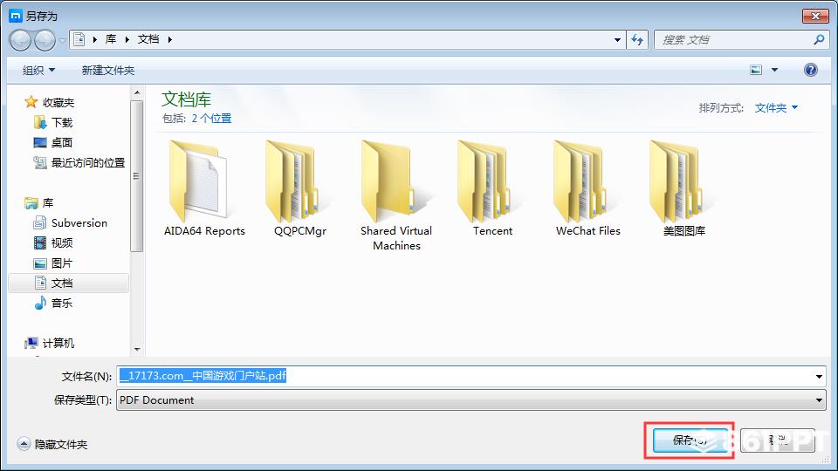Viewport: 838px width, 471px height.
Task: Select Shared Virtual Machines folder
Action: (x=396, y=196)
